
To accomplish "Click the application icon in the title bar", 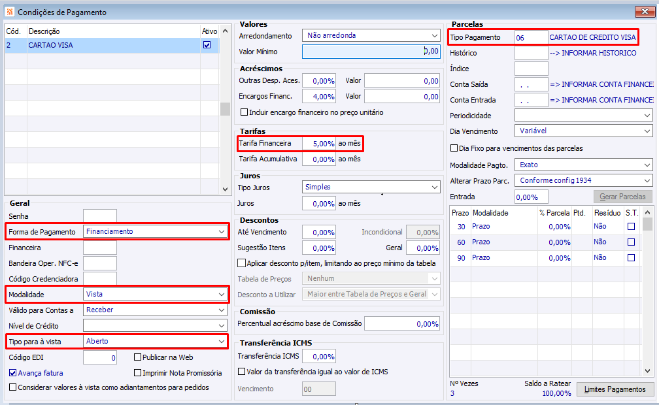I will click(8, 12).
